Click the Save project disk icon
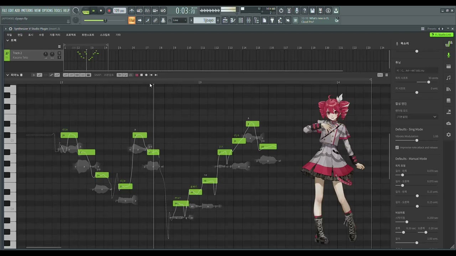Screen dimensions: 456x256 tap(312, 11)
